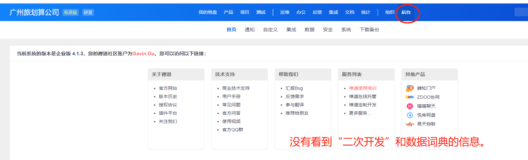Open the 官方QQ群 link
This screenshot has width=528, height=160.
pos(233,130)
